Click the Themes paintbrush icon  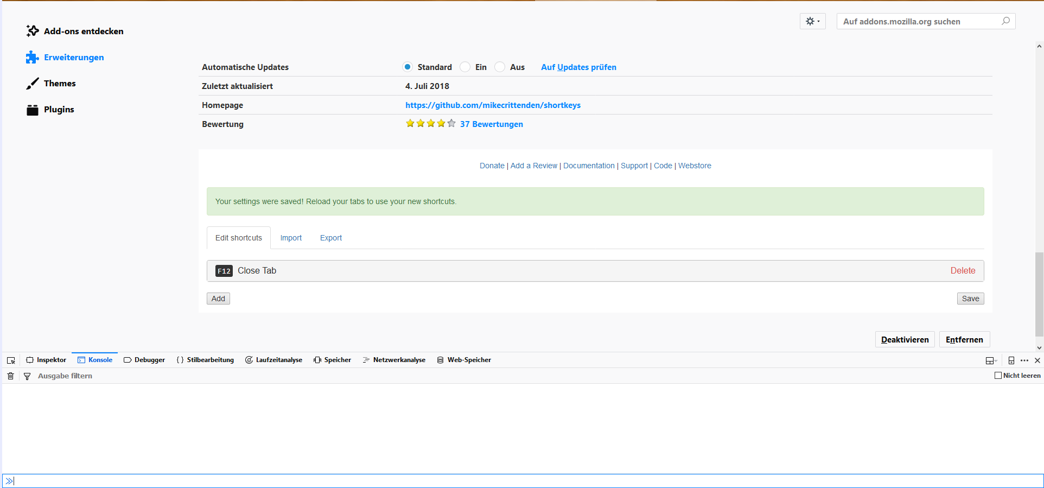pyautogui.click(x=33, y=84)
